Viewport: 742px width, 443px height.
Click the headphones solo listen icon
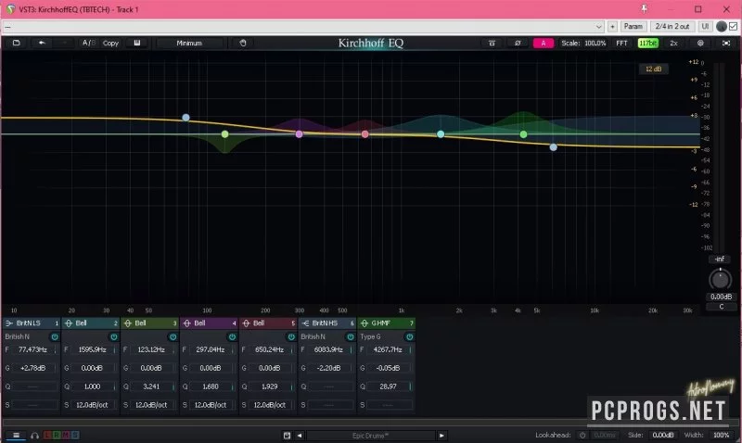click(34, 436)
